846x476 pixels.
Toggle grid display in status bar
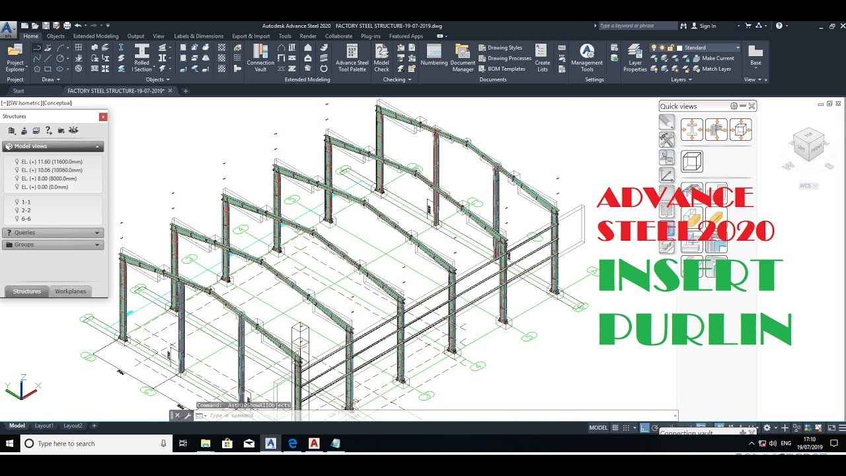click(x=615, y=428)
